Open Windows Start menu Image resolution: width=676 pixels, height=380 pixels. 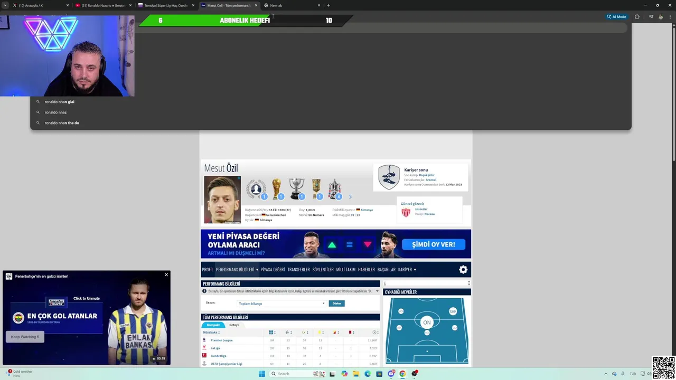261,374
